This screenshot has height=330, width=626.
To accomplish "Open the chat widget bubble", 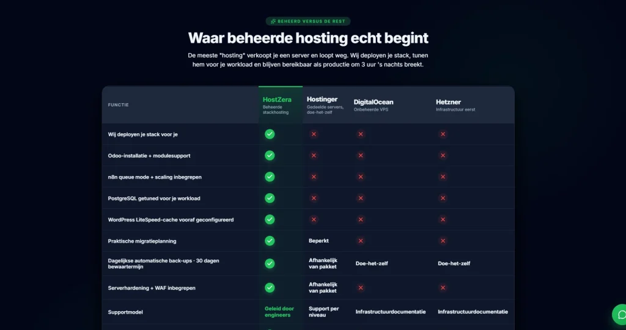I will click(x=619, y=315).
